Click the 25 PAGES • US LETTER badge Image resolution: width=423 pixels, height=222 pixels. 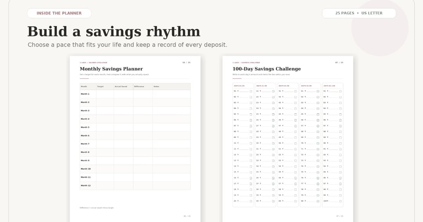tap(359, 13)
